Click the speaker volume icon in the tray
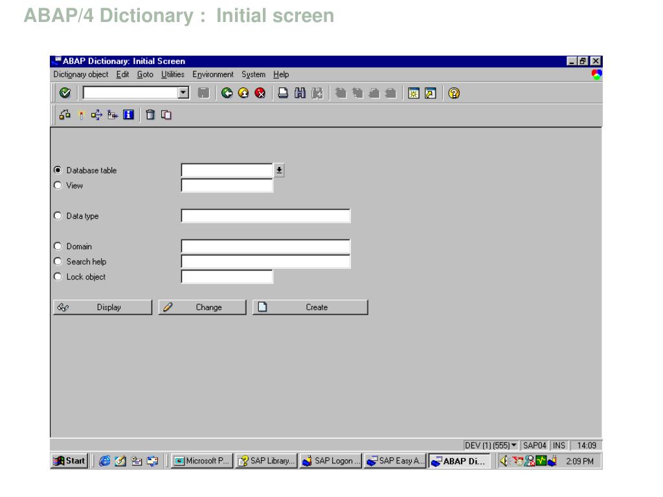The image size is (663, 497). point(504,461)
